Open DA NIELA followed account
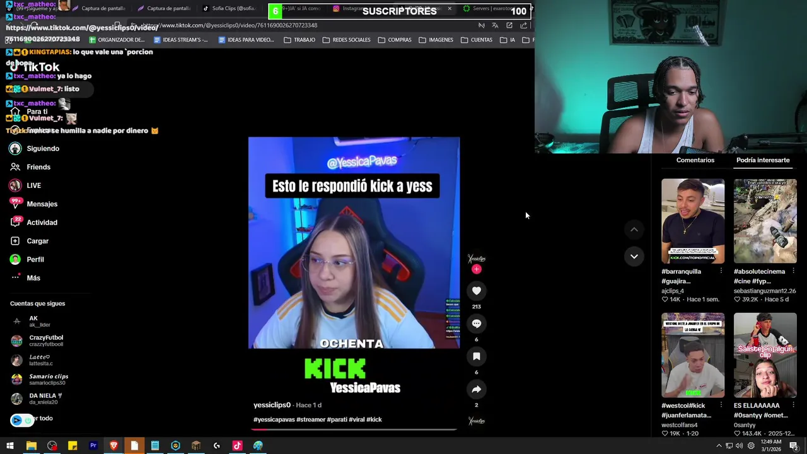The width and height of the screenshot is (807, 454). point(37,399)
